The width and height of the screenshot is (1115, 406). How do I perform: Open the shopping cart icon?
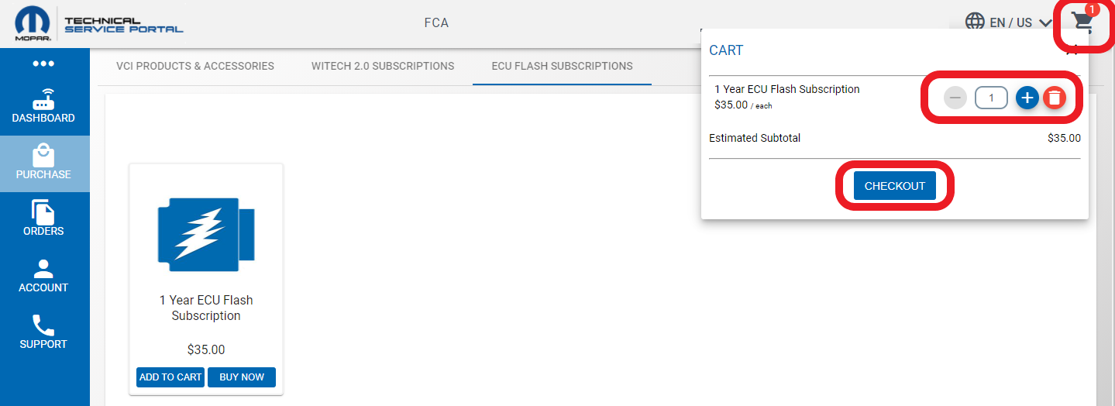pos(1083,23)
